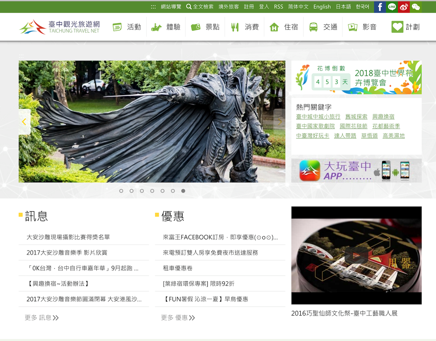Click the 交通 bus icon

click(x=313, y=27)
